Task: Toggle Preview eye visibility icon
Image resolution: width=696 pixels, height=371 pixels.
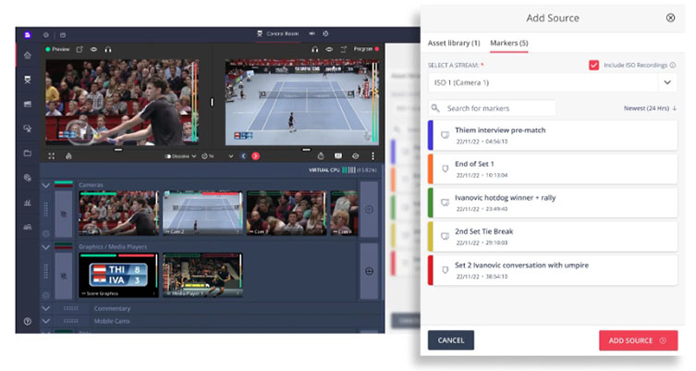Action: coord(93,49)
